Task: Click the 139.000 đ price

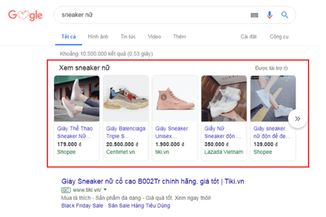Action: point(265,145)
